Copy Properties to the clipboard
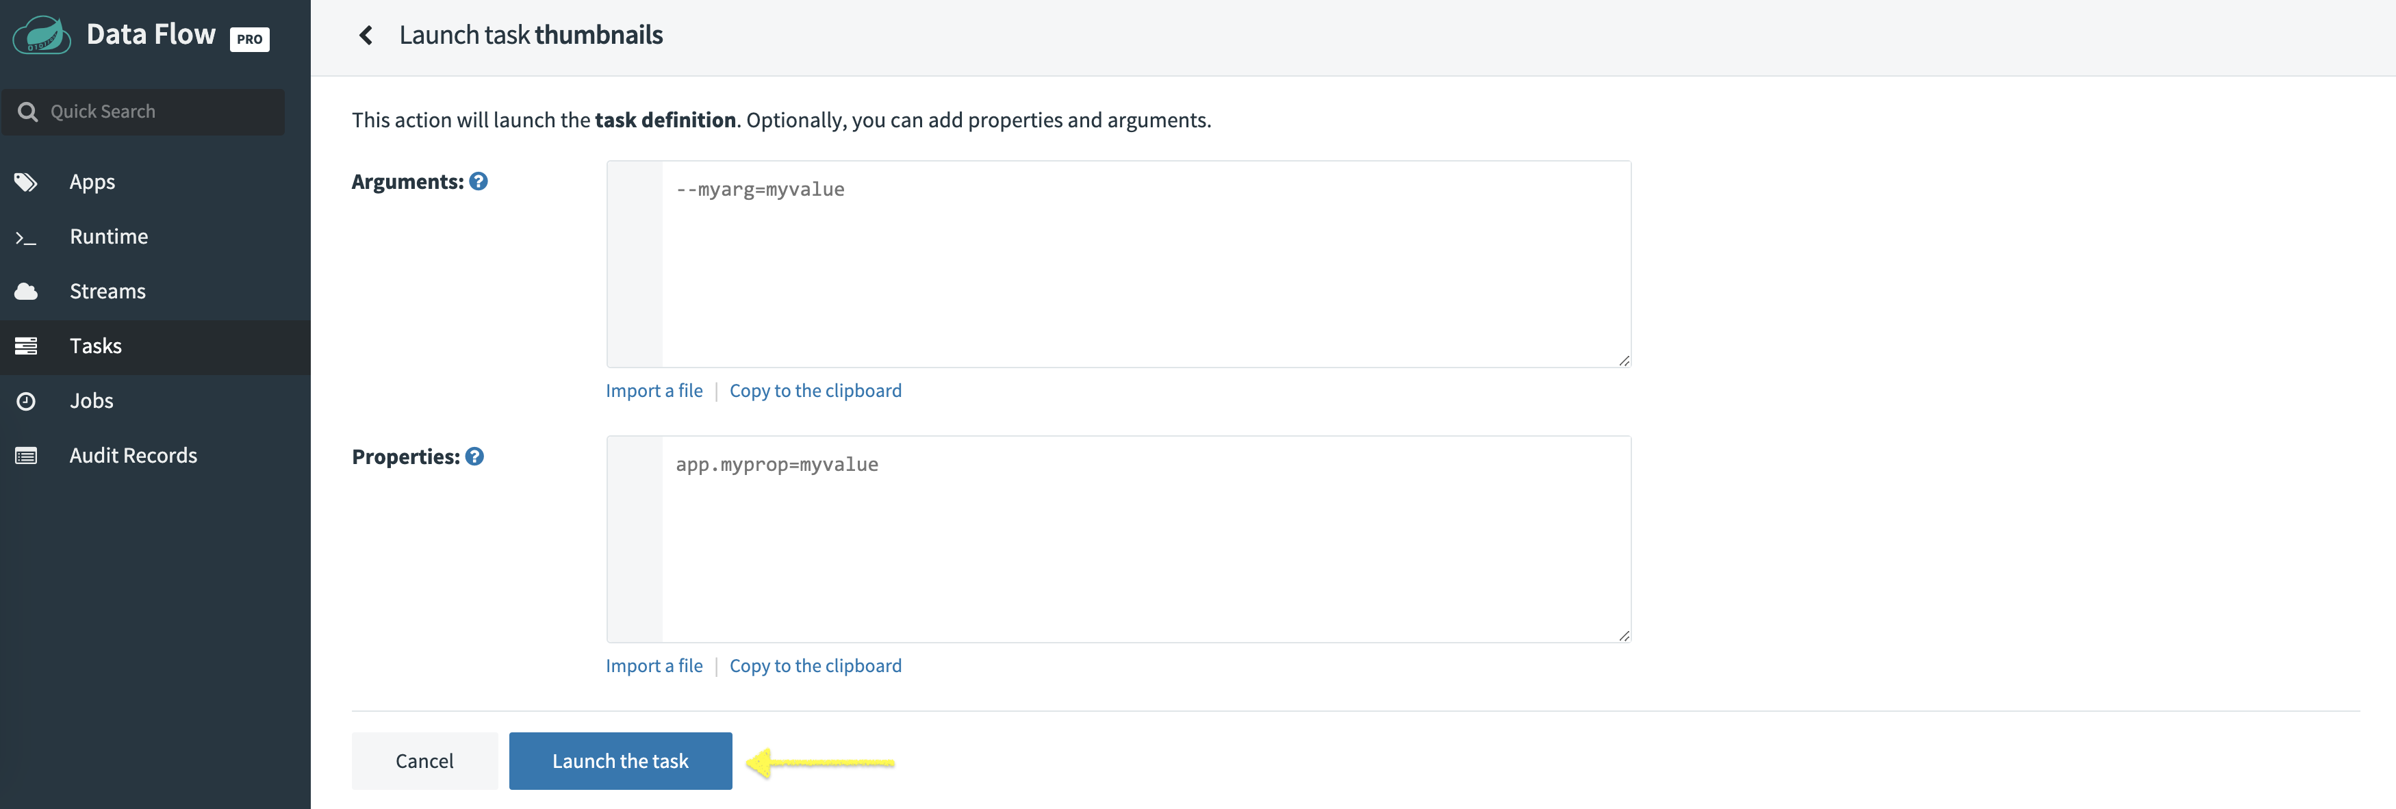 (x=815, y=666)
